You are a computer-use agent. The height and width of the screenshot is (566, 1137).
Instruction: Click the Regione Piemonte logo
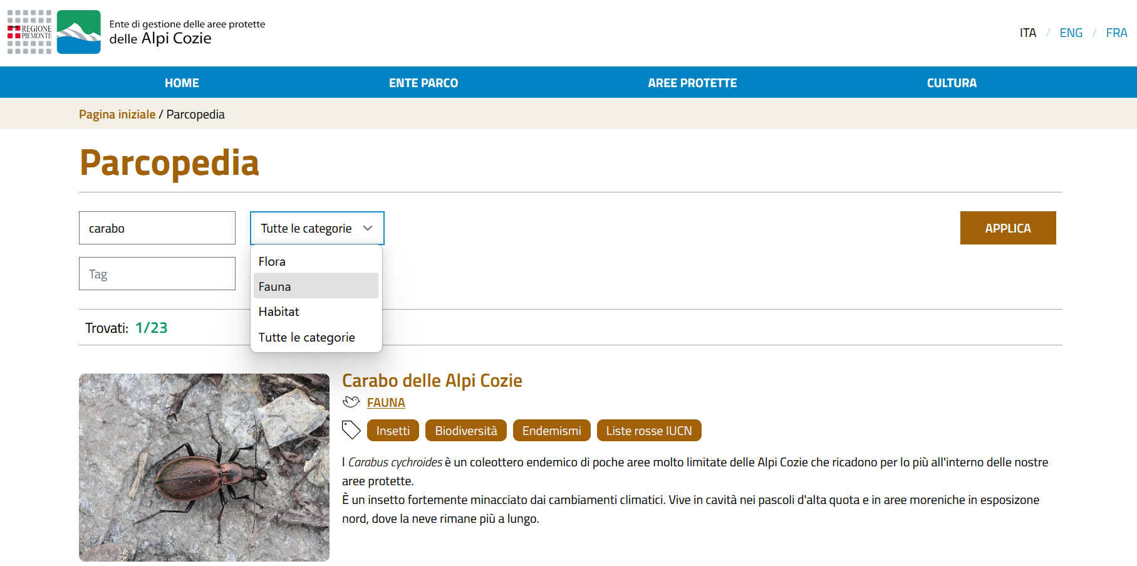tap(29, 32)
